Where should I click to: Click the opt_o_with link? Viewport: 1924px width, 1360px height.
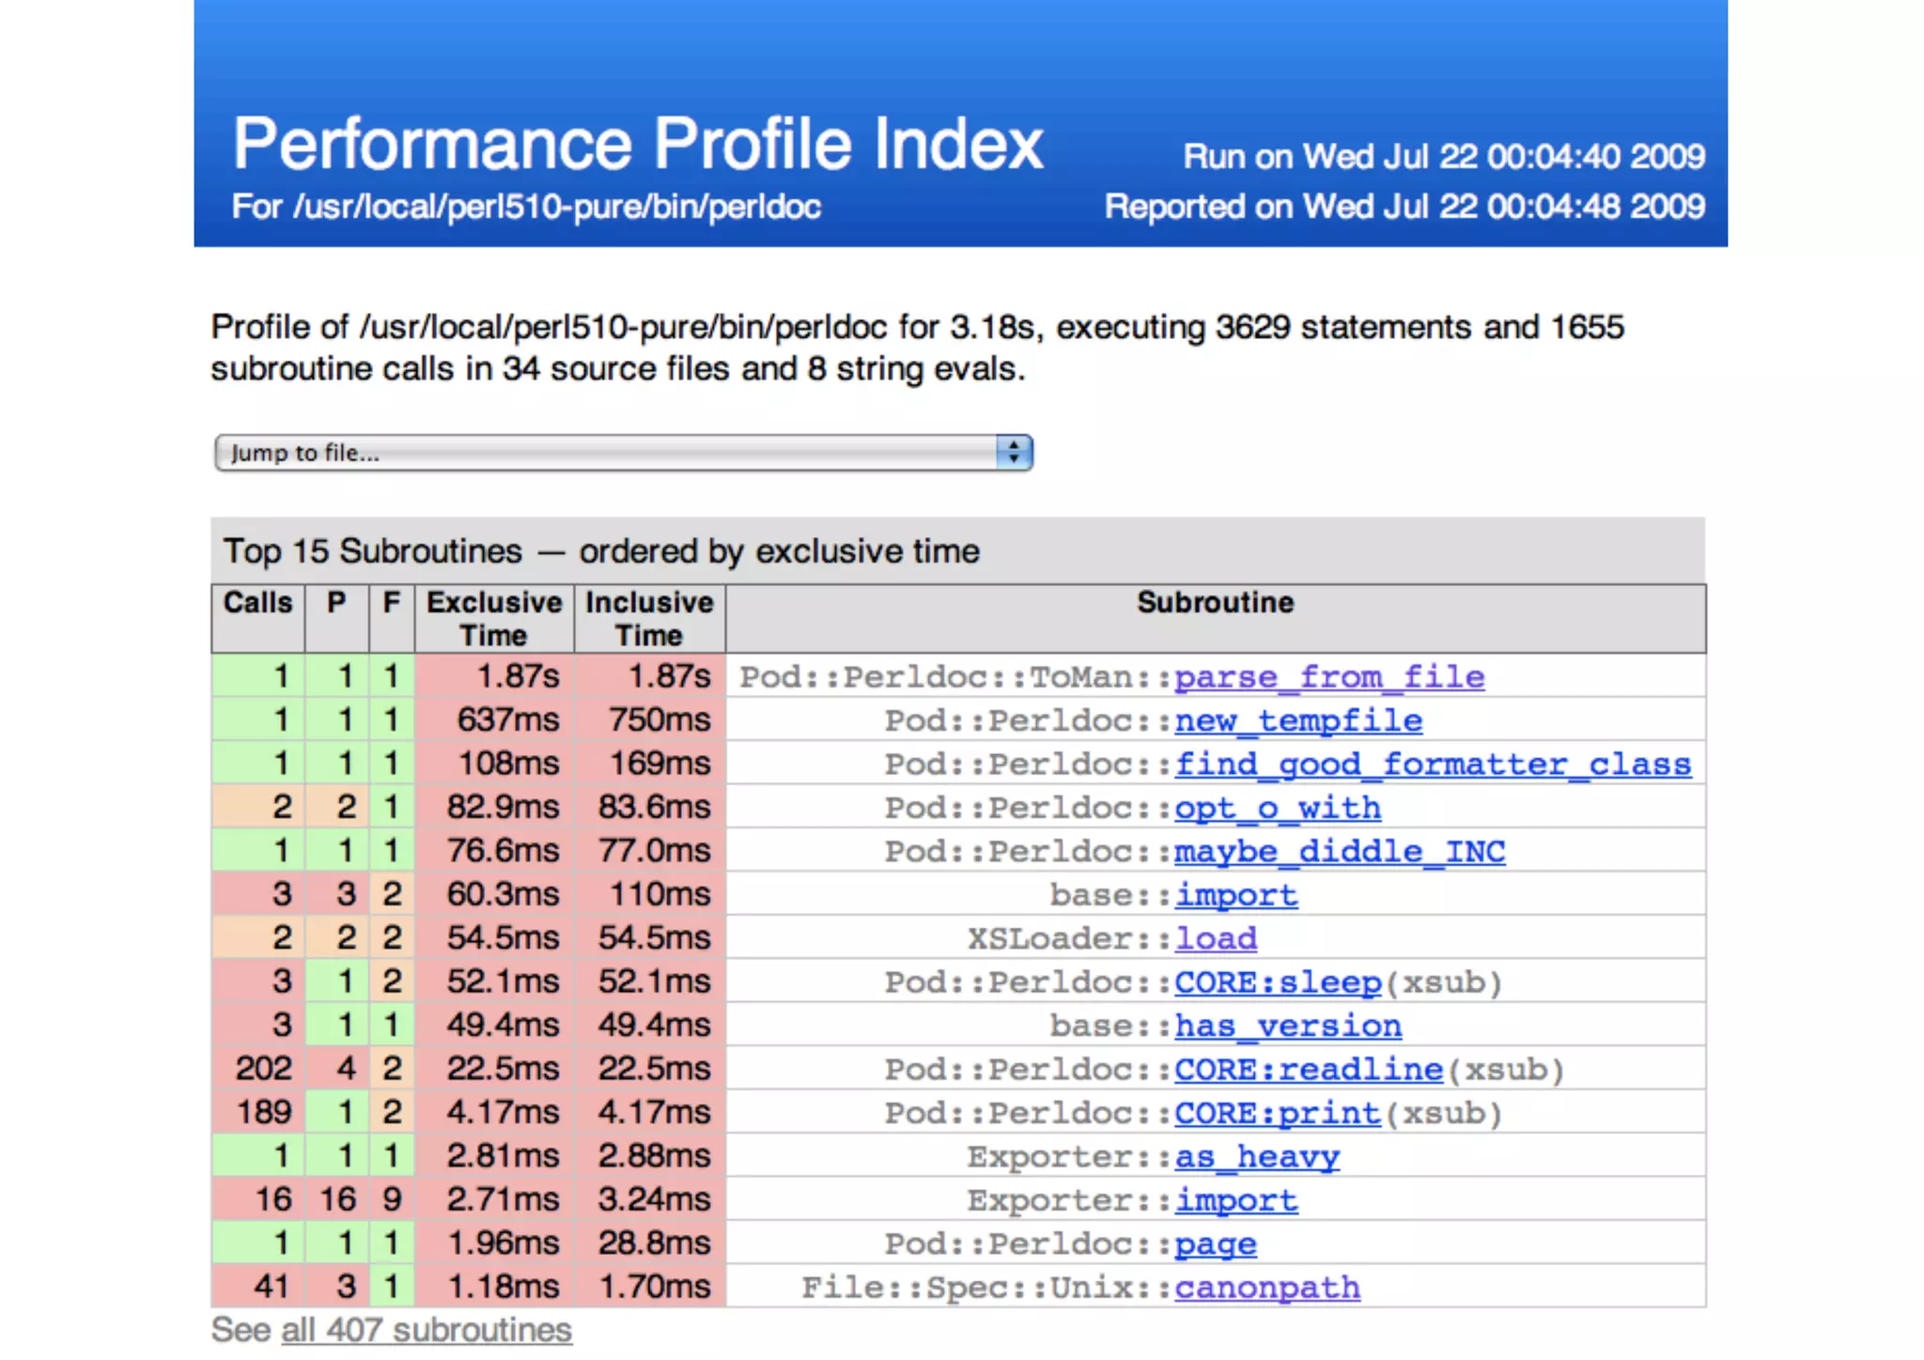point(1277,808)
